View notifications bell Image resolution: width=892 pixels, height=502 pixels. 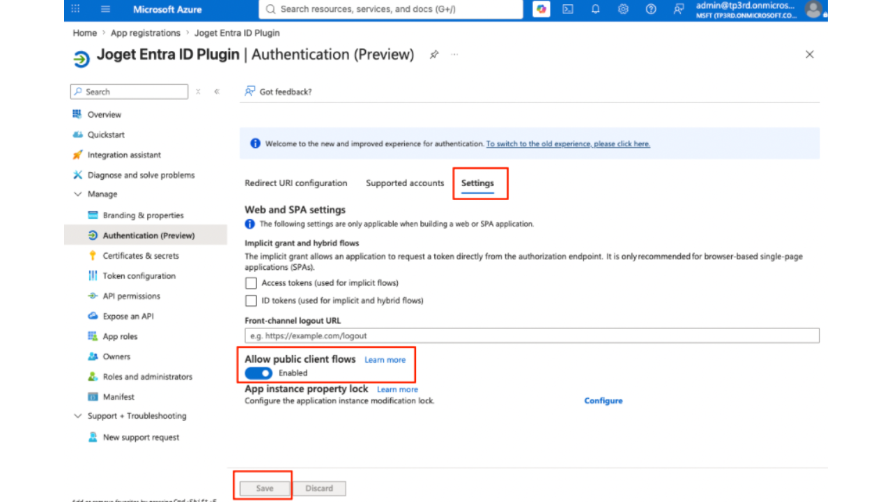[x=596, y=9]
